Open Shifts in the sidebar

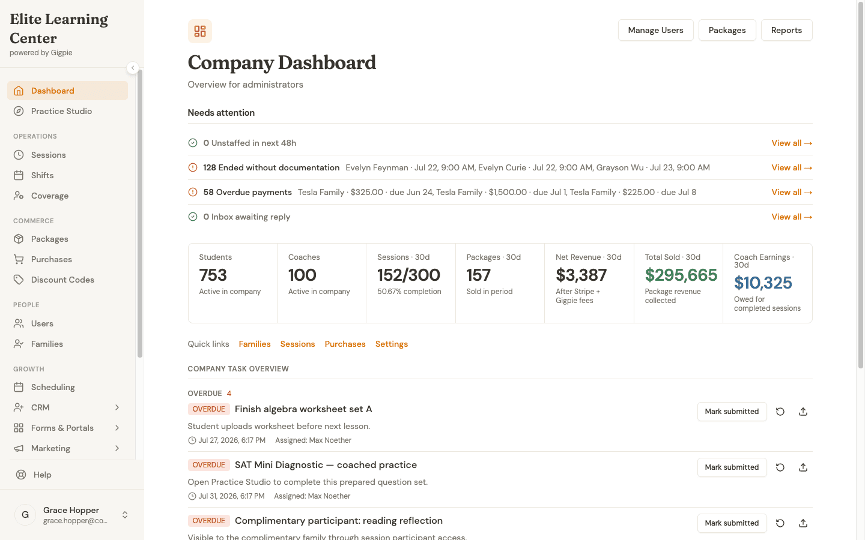pos(67,175)
